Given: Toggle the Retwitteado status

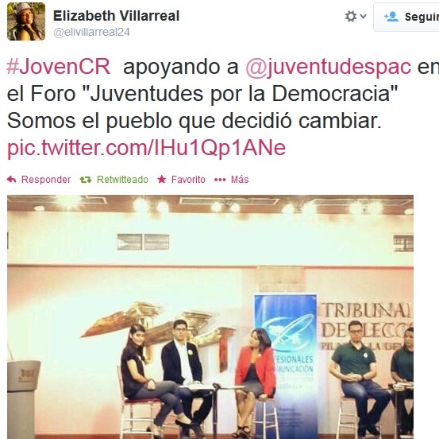Looking at the screenshot, I should point(122,180).
